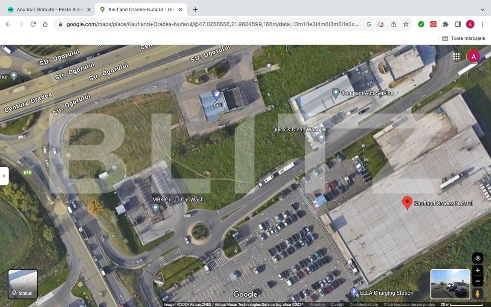Click the MBK Group Car Wash label
The width and height of the screenshot is (491, 307).
click(178, 200)
